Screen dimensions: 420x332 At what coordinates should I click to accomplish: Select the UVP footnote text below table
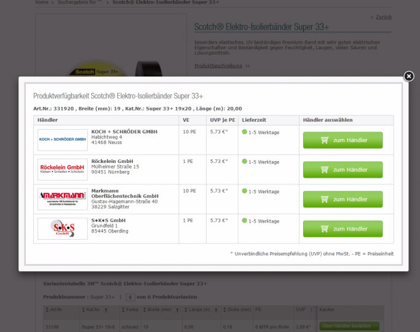312,254
